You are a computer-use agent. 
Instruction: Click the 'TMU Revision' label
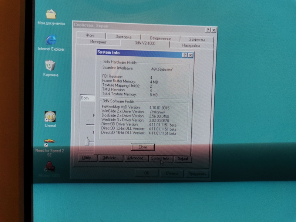pyautogui.click(x=114, y=90)
